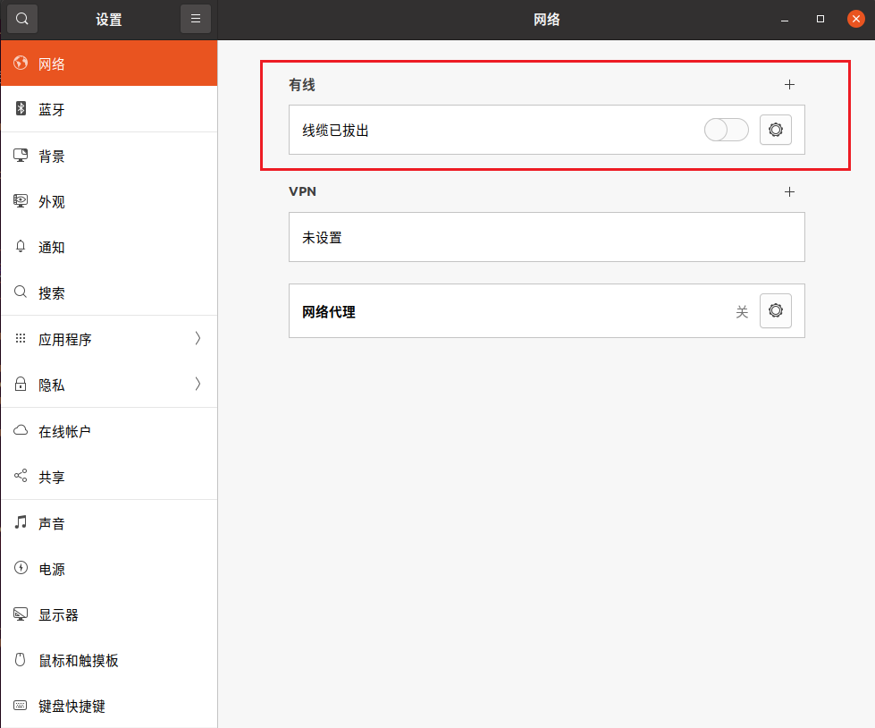
Task: Open the 网络代理 (Network Proxy) gear settings
Action: pos(775,310)
